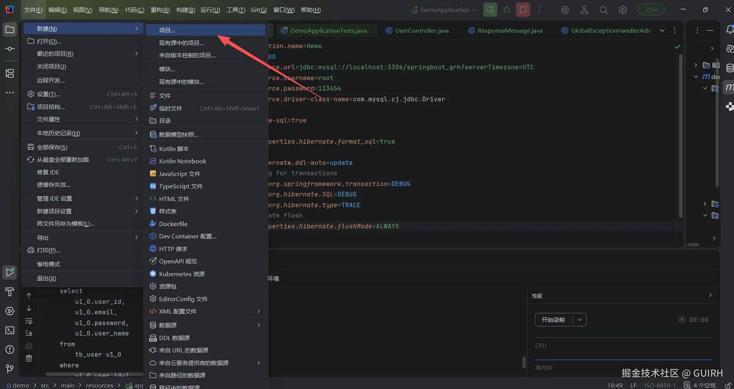Screen dimensions: 734x389
Task: Open the Database tool window icon
Action: 730,68
